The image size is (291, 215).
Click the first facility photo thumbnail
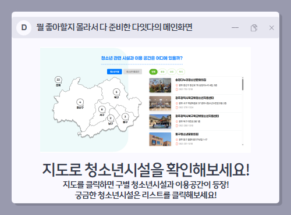(160, 85)
